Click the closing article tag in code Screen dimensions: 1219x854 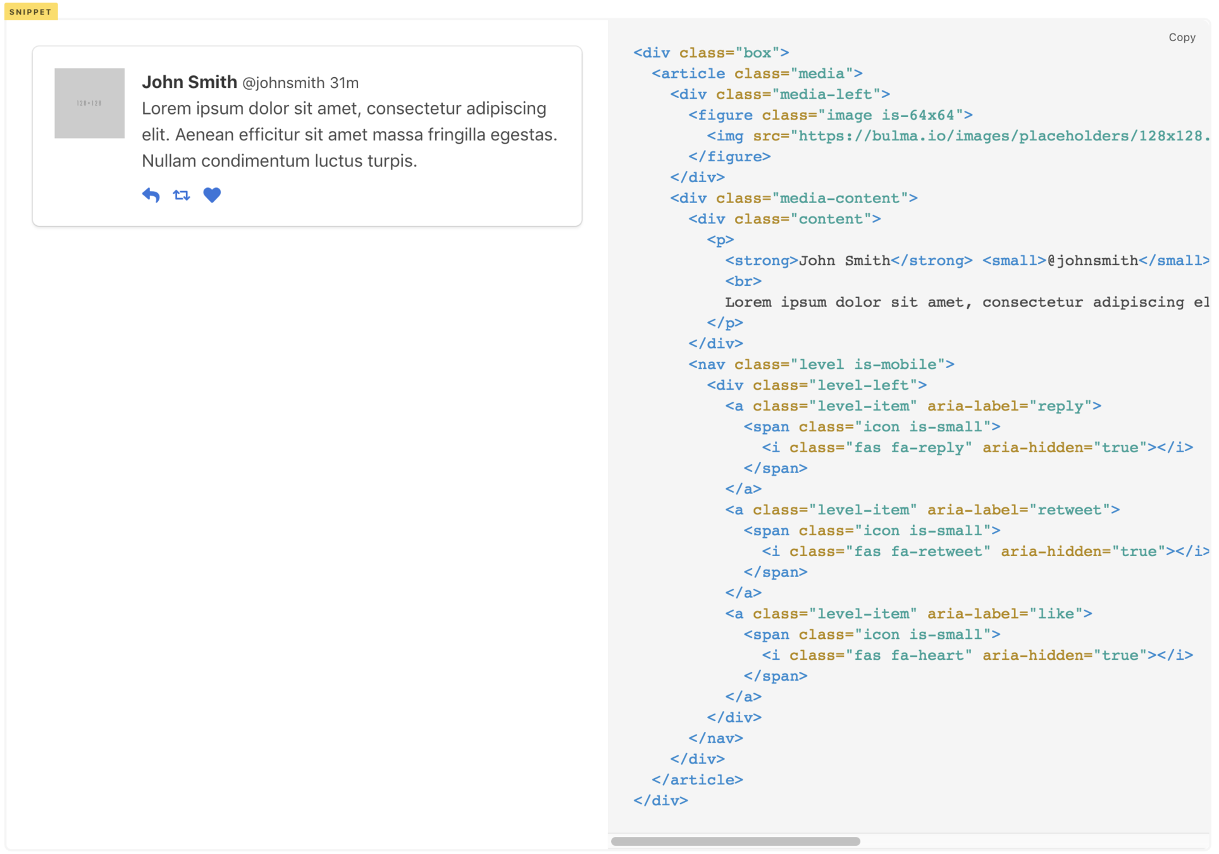tap(697, 780)
